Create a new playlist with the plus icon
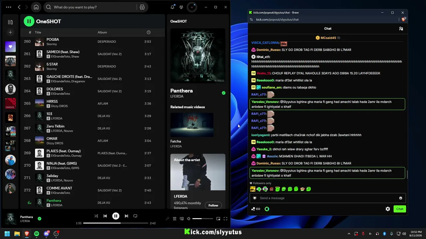 coord(10,32)
